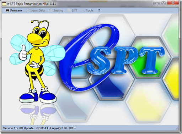The height and width of the screenshot is (134, 182).
Task: Click the menu bar grip handle
Action: pos(4,11)
